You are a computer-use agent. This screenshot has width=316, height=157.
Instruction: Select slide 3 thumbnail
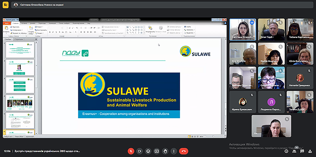pyautogui.click(x=20, y=85)
